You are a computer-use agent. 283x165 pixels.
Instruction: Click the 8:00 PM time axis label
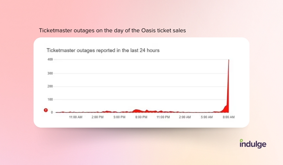(141, 117)
